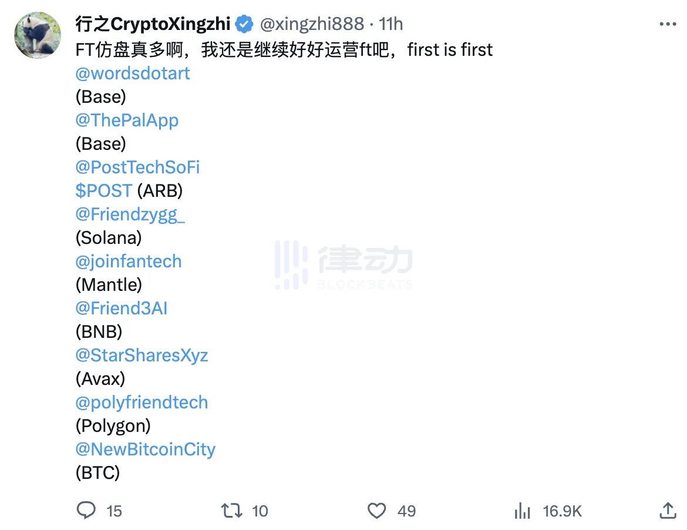The image size is (687, 530).
Task: Click the share upload icon
Action: [668, 509]
